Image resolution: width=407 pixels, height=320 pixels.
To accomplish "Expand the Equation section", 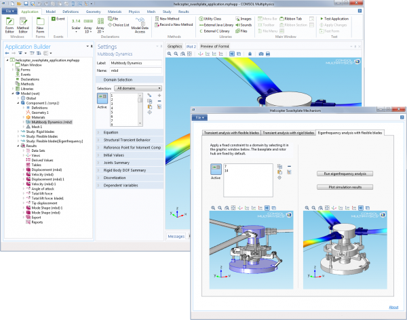I will tap(130, 132).
